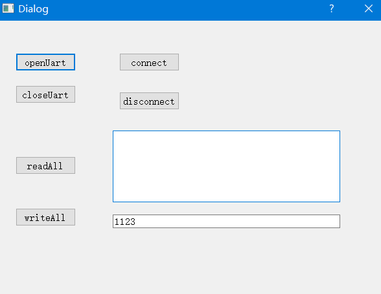
Task: Click the writeAll button
Action: (45, 217)
